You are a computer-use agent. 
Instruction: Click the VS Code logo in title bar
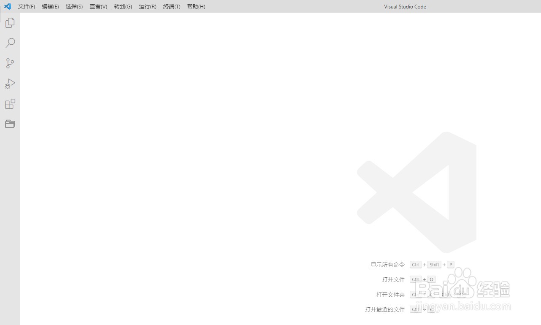tap(8, 6)
